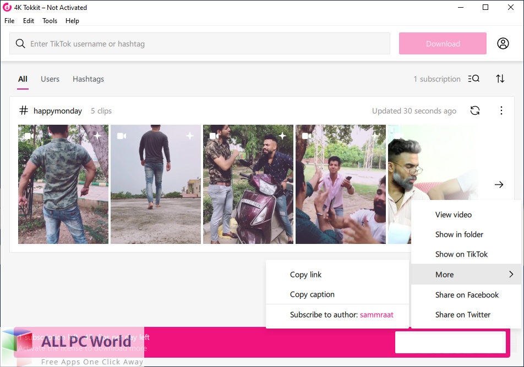Select View video in context menu
Viewport: 524px width, 367px height.
[x=466, y=214]
